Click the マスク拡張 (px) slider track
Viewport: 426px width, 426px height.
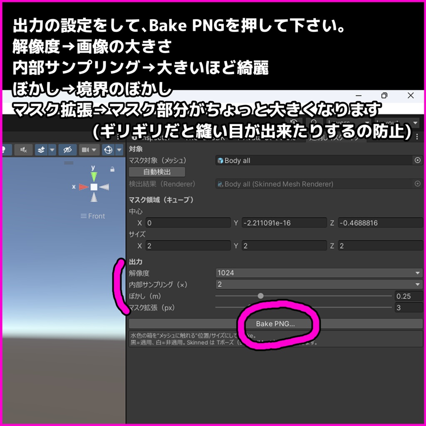pos(303,307)
